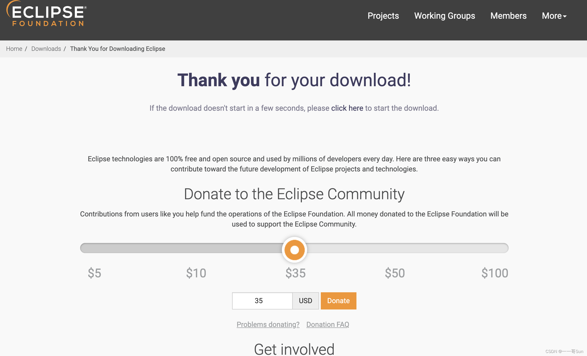Image resolution: width=587 pixels, height=356 pixels.
Task: Click the More menu caret arrow
Action: [x=565, y=16]
